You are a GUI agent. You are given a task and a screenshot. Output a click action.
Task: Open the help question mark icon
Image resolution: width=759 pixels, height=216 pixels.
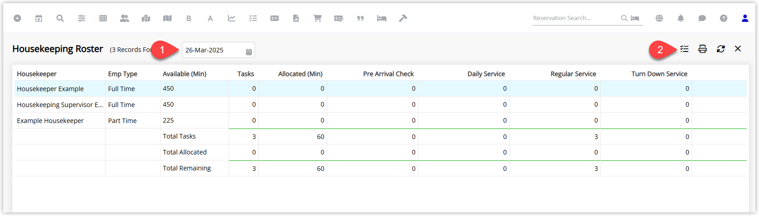[x=723, y=18]
